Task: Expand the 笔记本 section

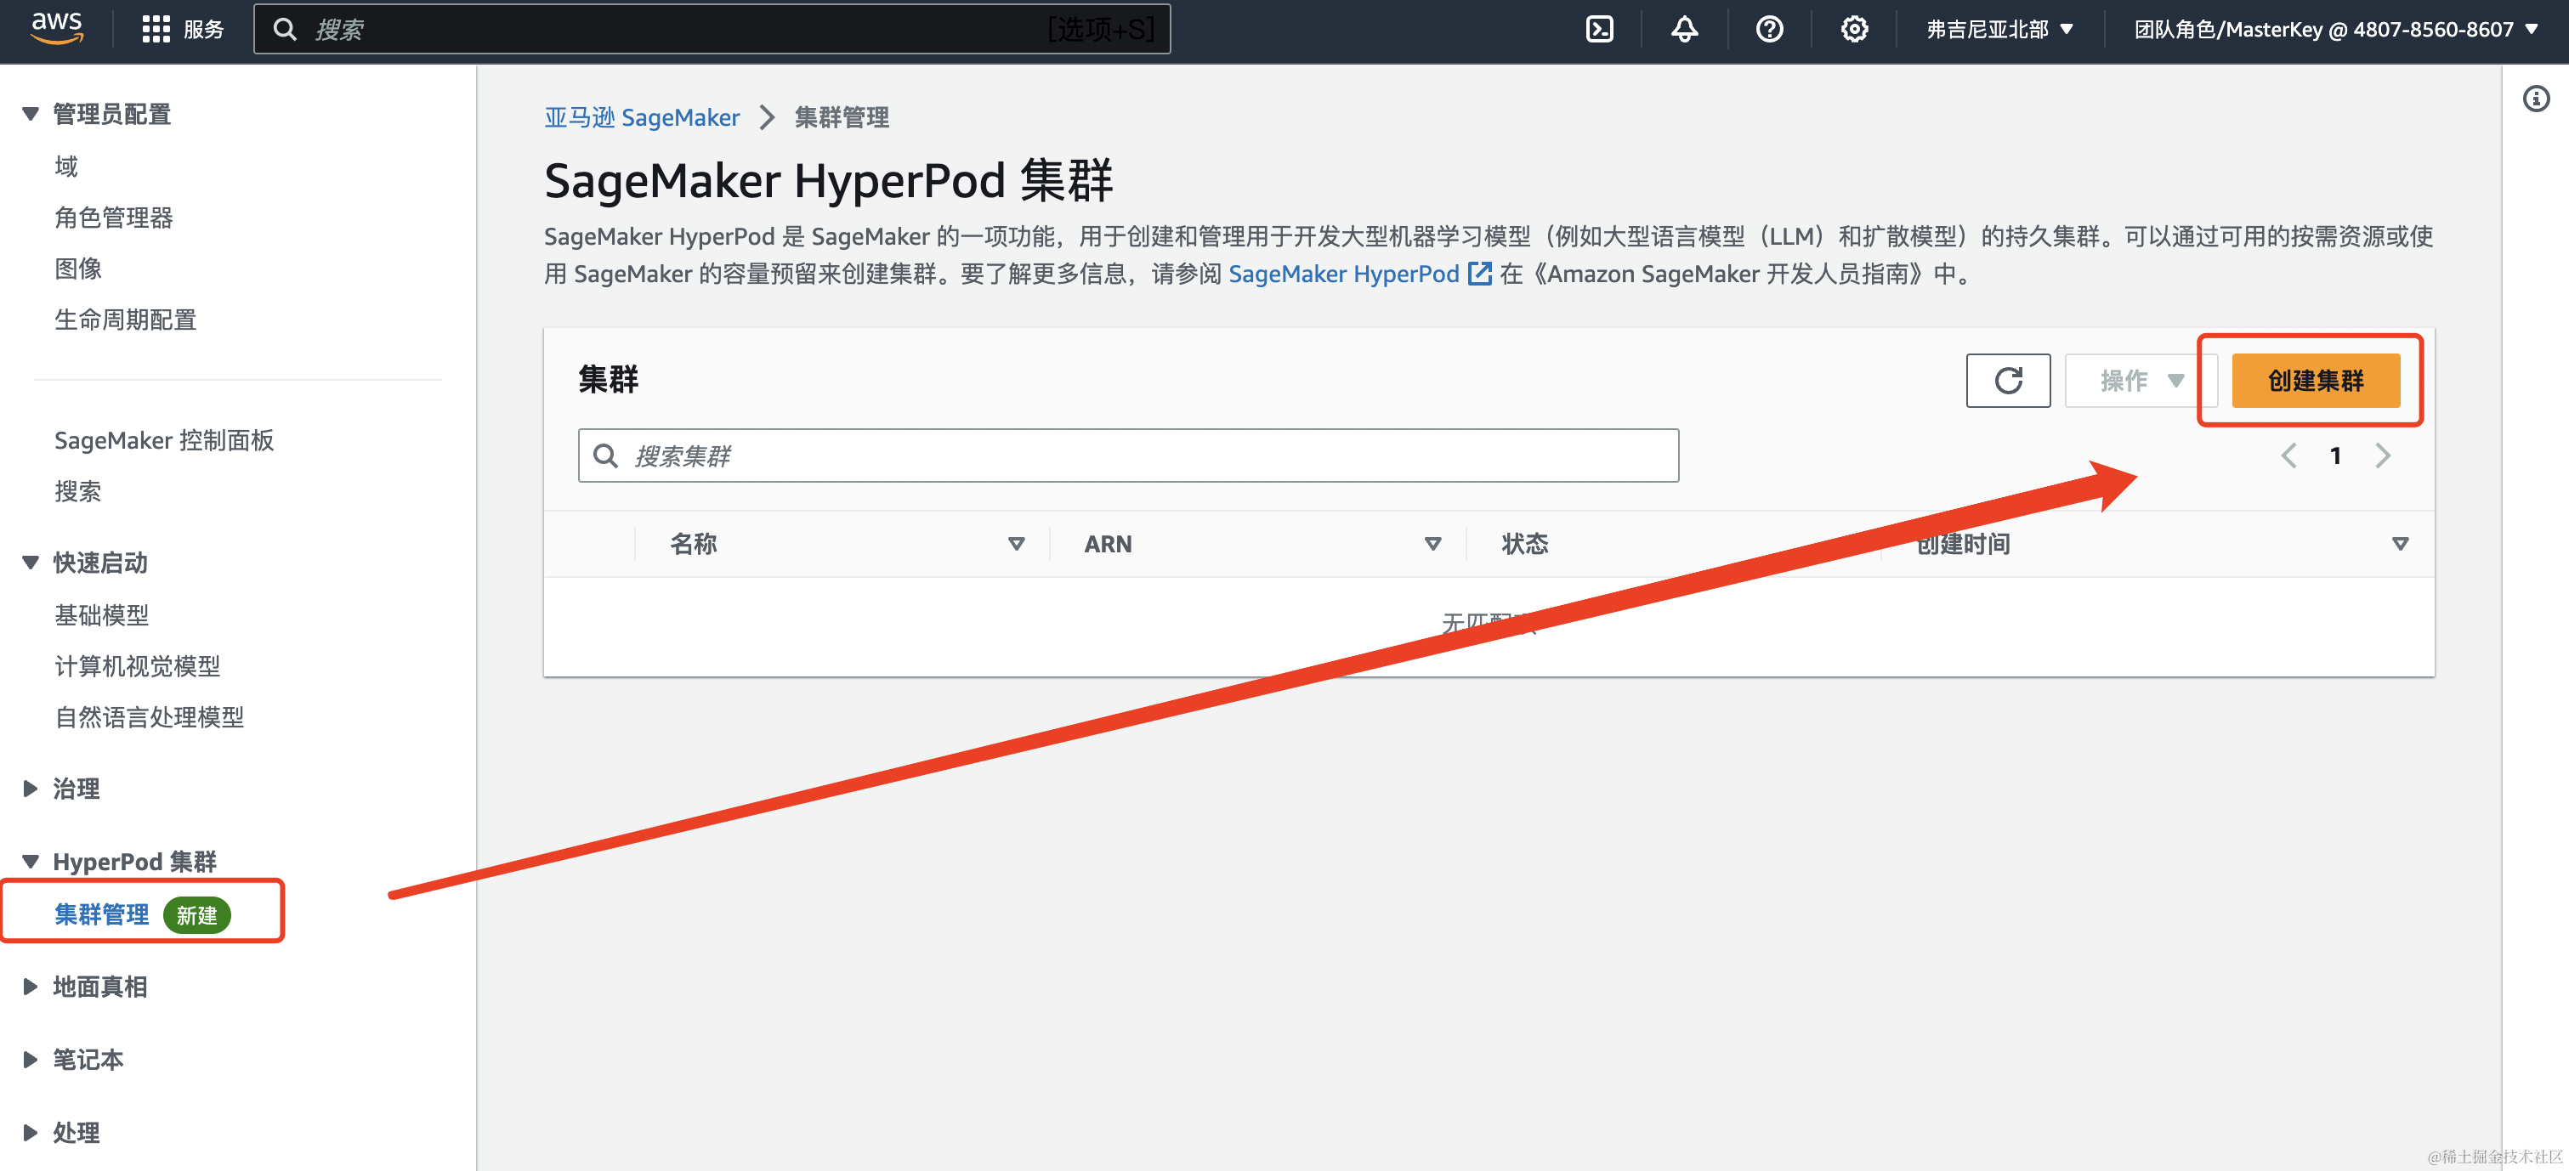Action: [31, 1060]
